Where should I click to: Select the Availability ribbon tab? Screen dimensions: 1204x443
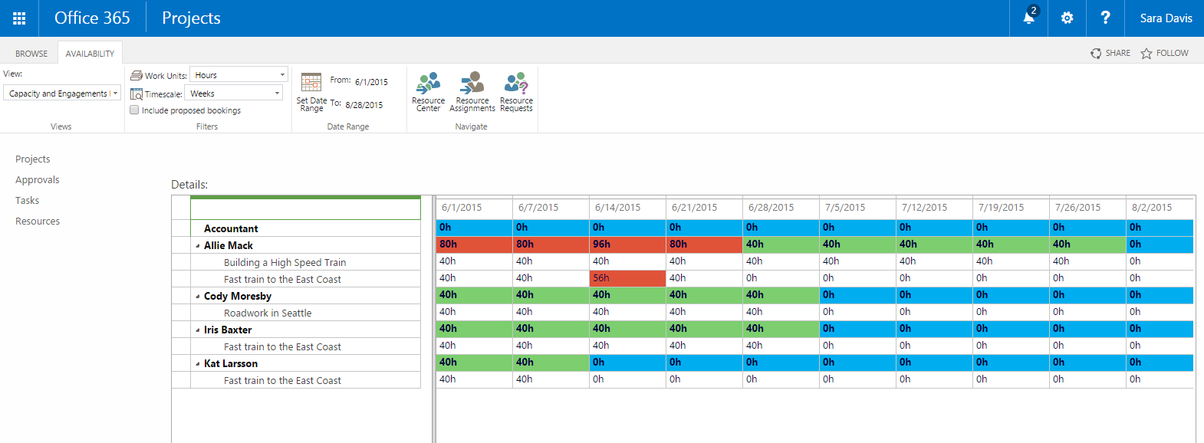pyautogui.click(x=90, y=54)
